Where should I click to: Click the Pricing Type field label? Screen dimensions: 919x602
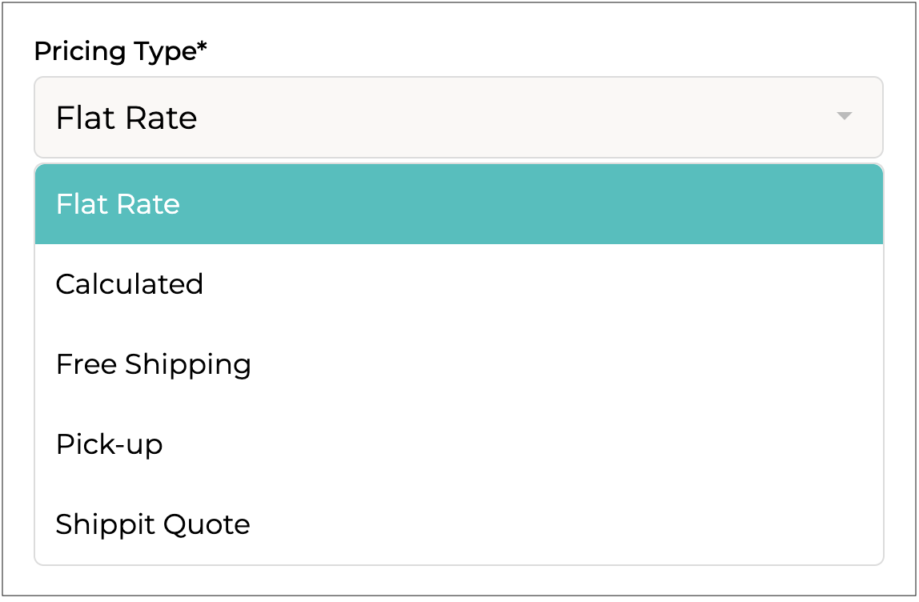(115, 52)
